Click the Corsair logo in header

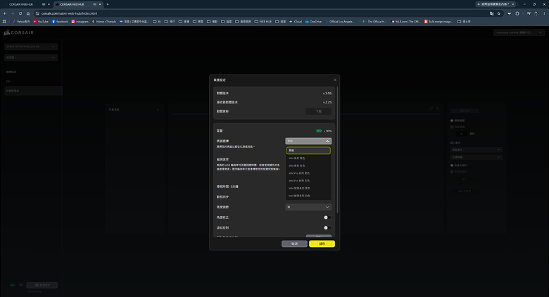19,32
